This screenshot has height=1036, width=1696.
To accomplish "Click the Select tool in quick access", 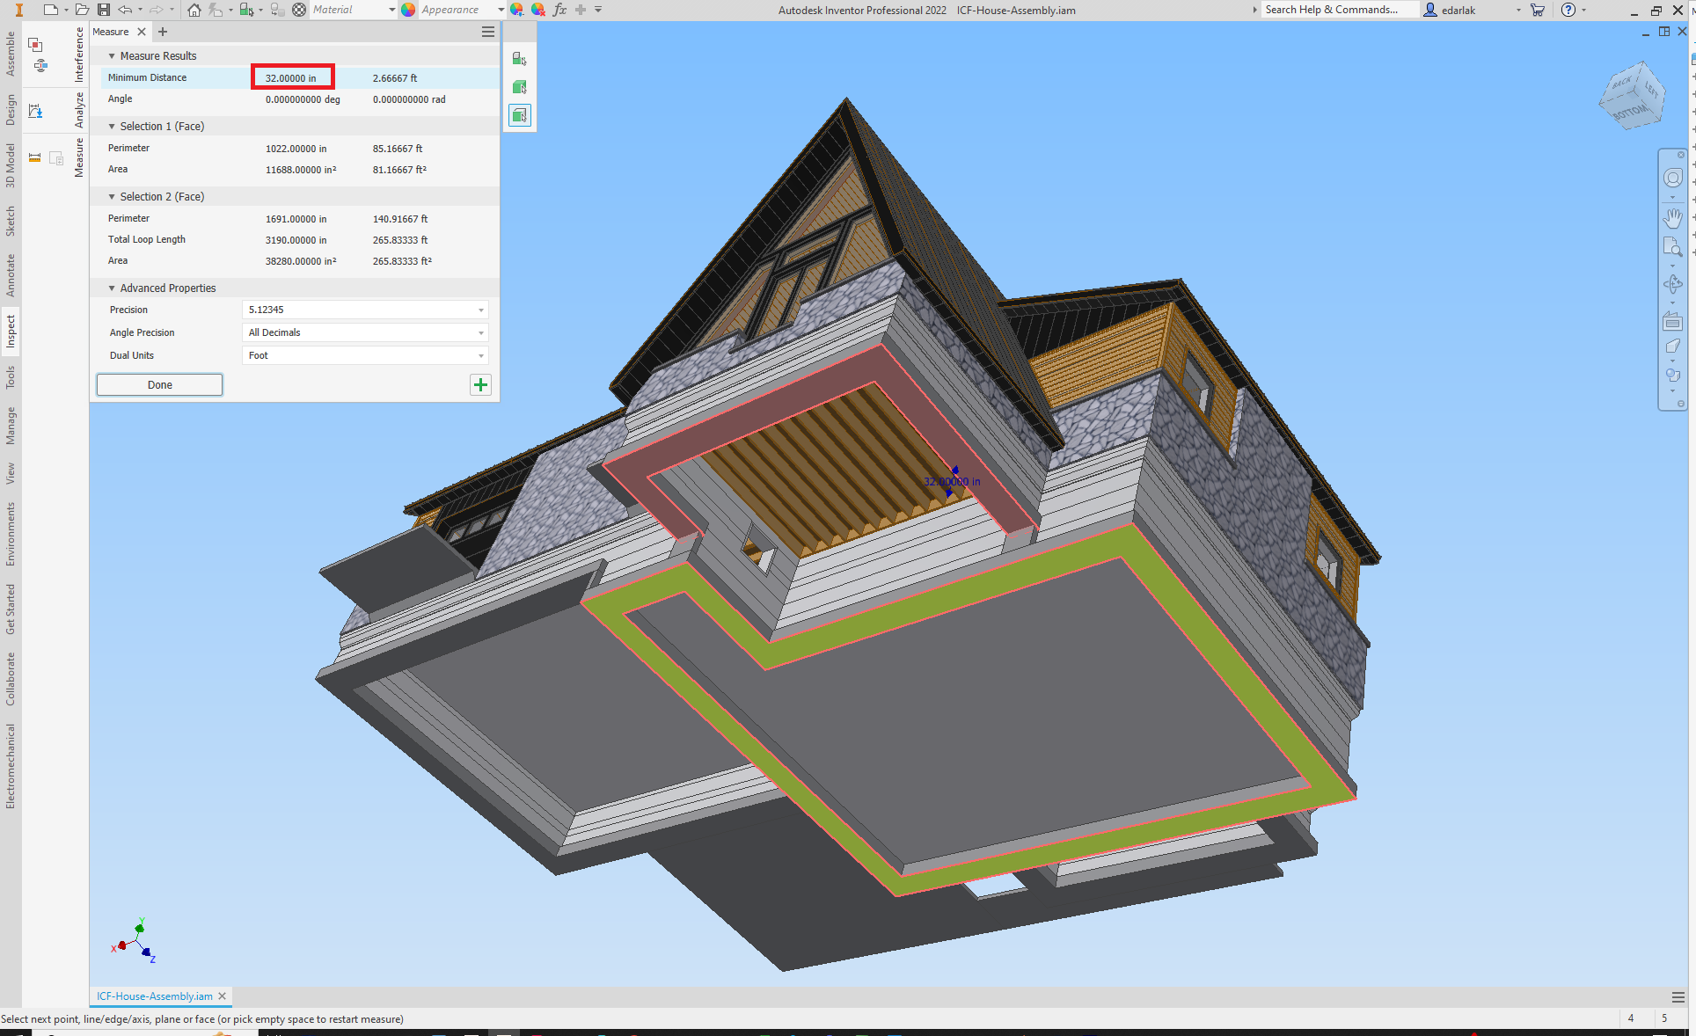I will 246,10.
